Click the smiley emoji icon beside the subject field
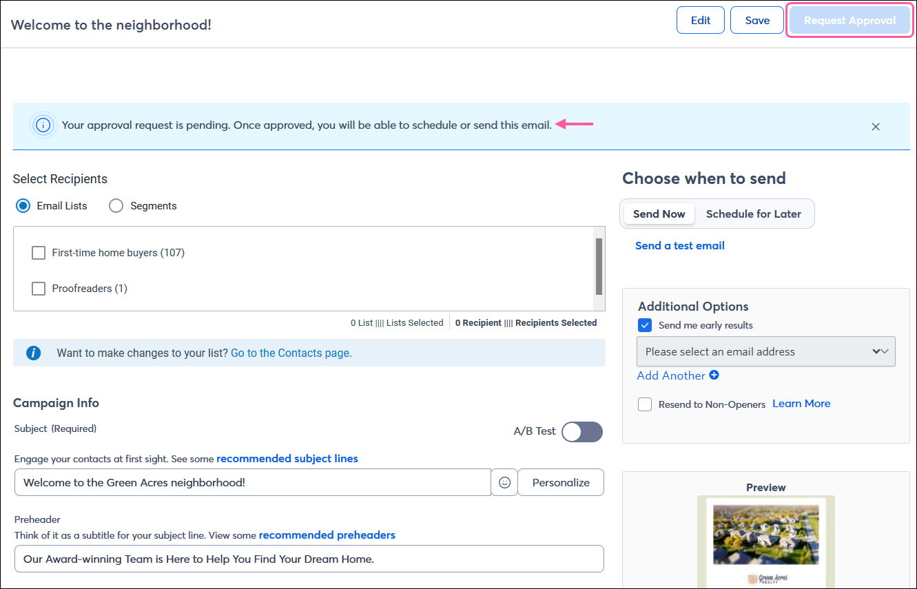The width and height of the screenshot is (917, 589). (x=504, y=482)
